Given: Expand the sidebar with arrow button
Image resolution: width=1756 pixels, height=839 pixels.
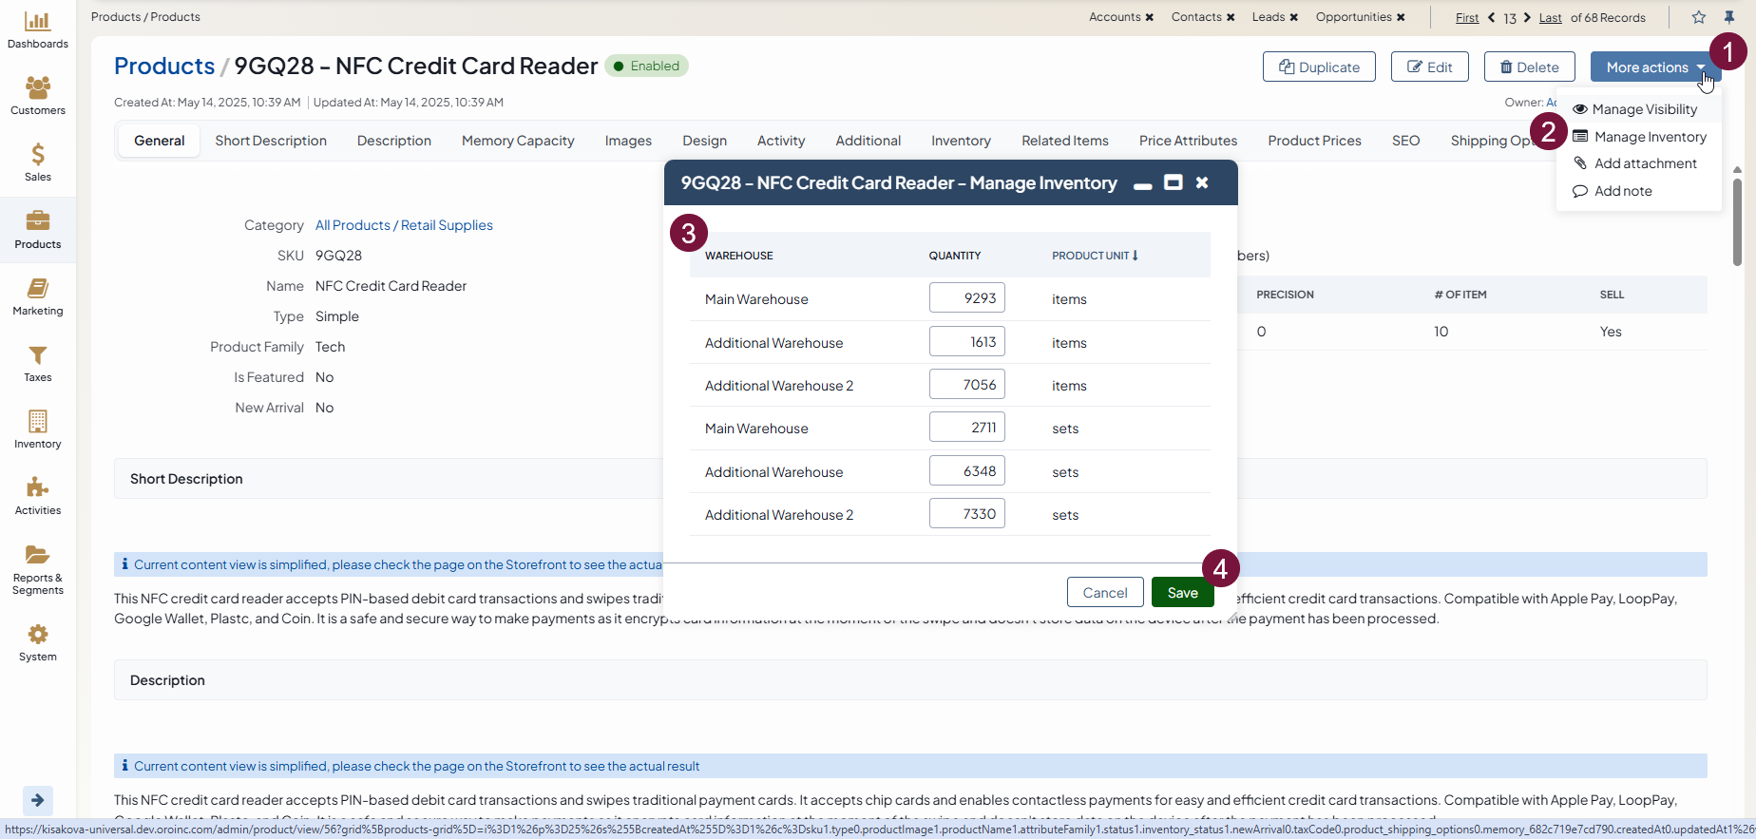Looking at the screenshot, I should pos(37,800).
